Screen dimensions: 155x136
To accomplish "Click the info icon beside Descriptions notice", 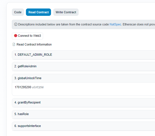I will (x=16, y=24).
